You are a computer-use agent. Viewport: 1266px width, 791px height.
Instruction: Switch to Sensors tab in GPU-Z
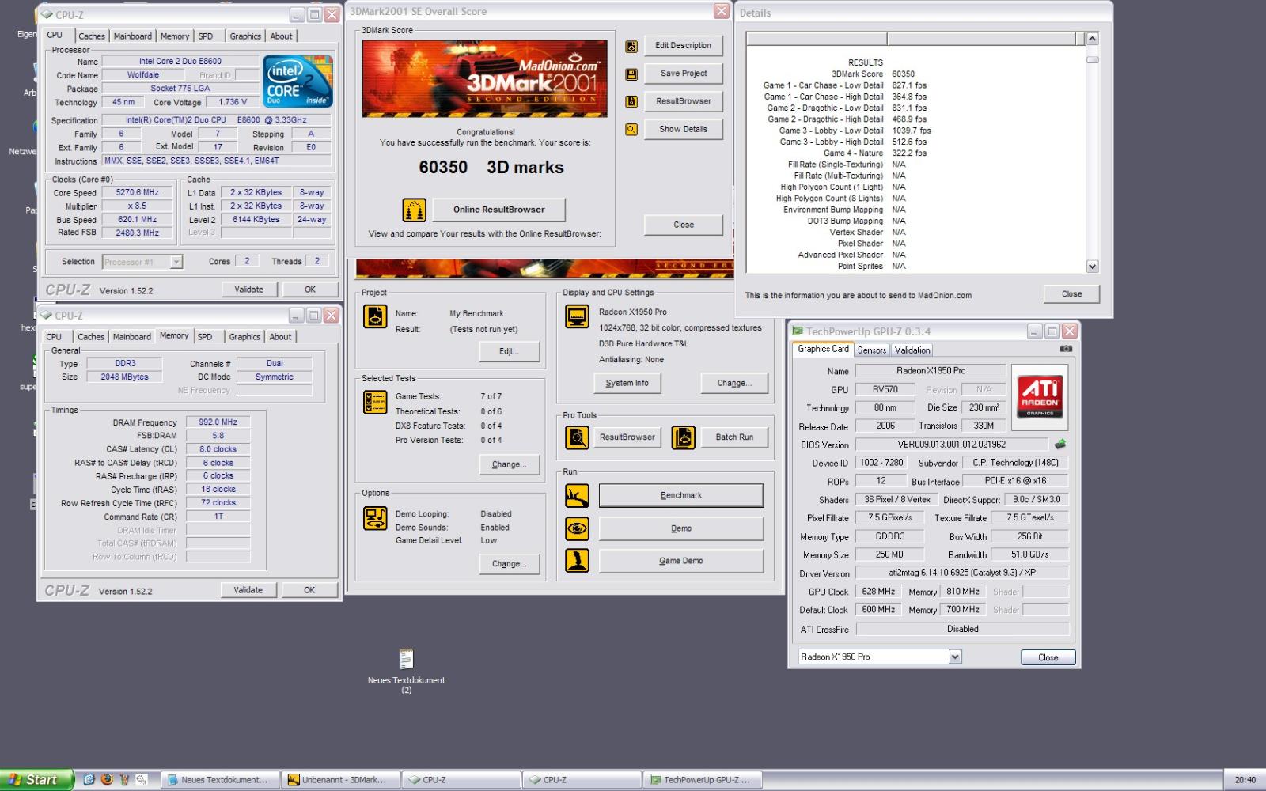tap(872, 350)
